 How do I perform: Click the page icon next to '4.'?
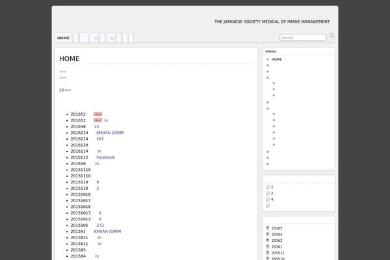(x=268, y=200)
